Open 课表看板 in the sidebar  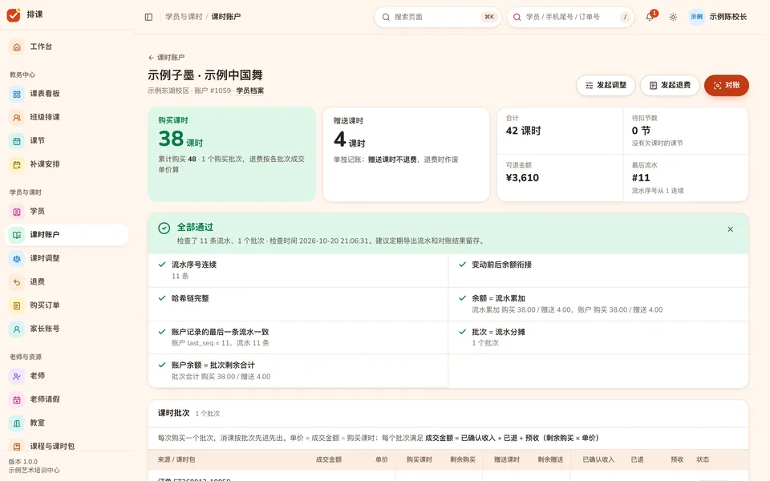click(67, 94)
